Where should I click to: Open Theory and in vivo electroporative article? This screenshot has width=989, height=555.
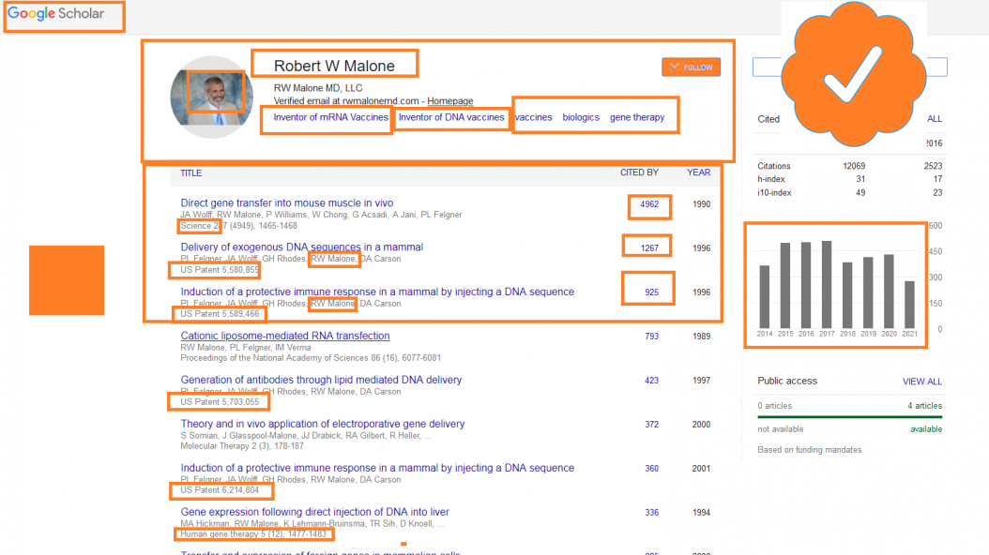point(322,424)
